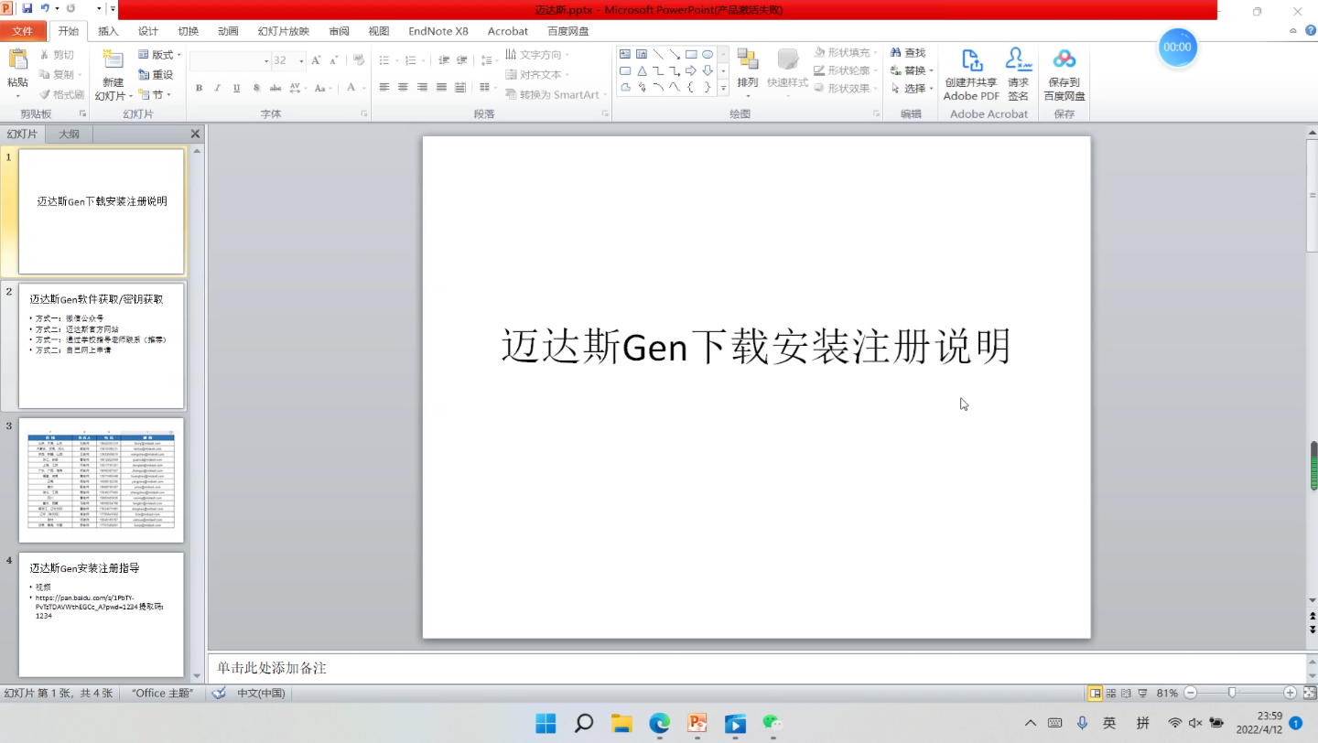Image resolution: width=1318 pixels, height=743 pixels.
Task: Open the 替换 replace dropdown
Action: tap(912, 70)
